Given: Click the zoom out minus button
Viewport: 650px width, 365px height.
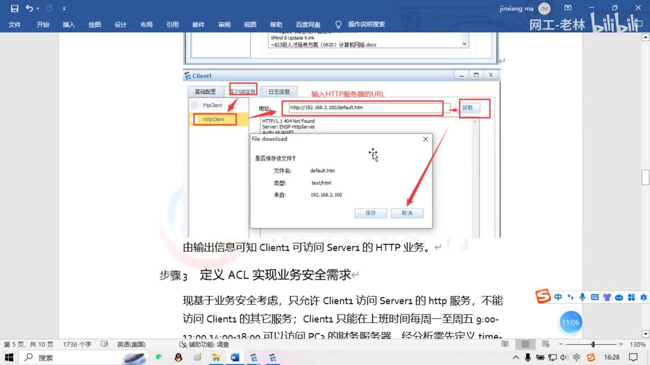Looking at the screenshot, I should [561, 344].
